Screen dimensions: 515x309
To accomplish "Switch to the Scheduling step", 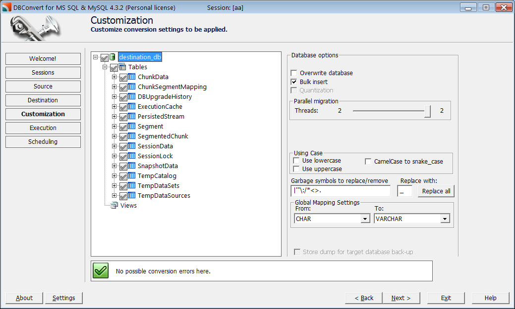I will tap(43, 141).
